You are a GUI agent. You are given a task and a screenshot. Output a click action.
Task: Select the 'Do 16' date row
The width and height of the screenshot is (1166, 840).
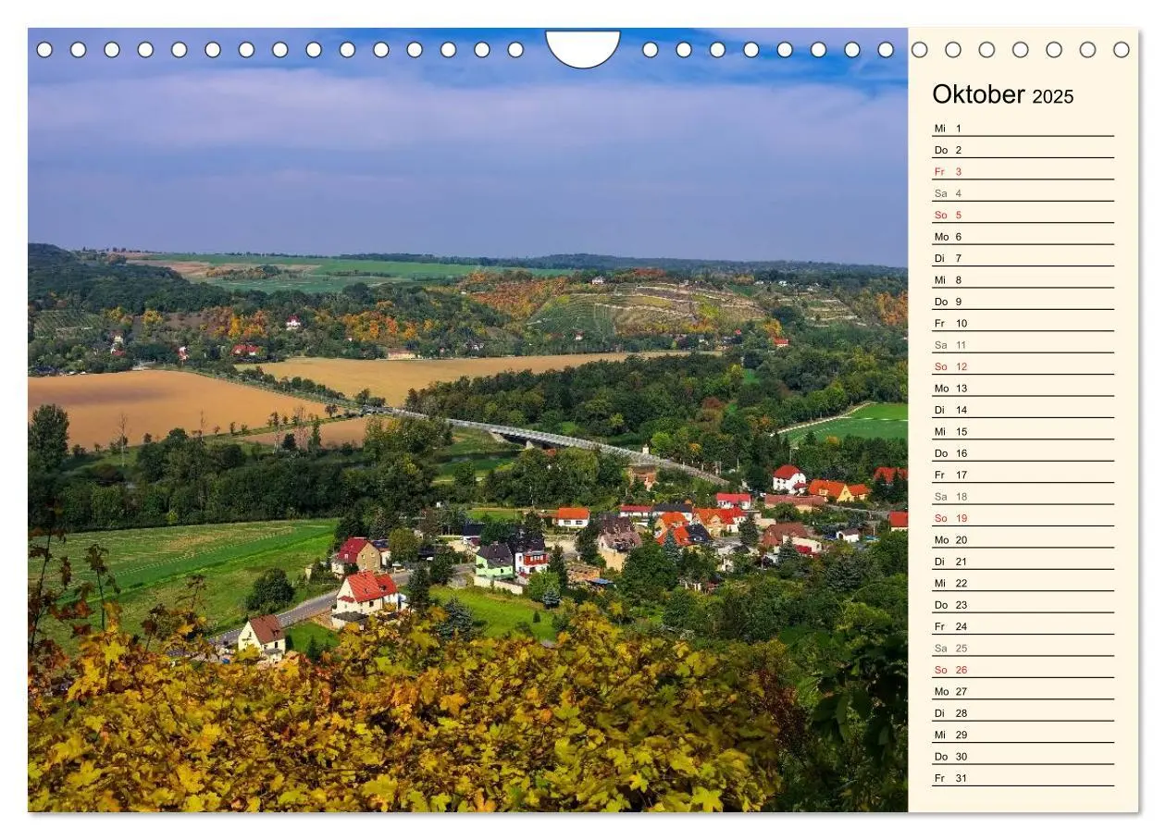point(1023,452)
